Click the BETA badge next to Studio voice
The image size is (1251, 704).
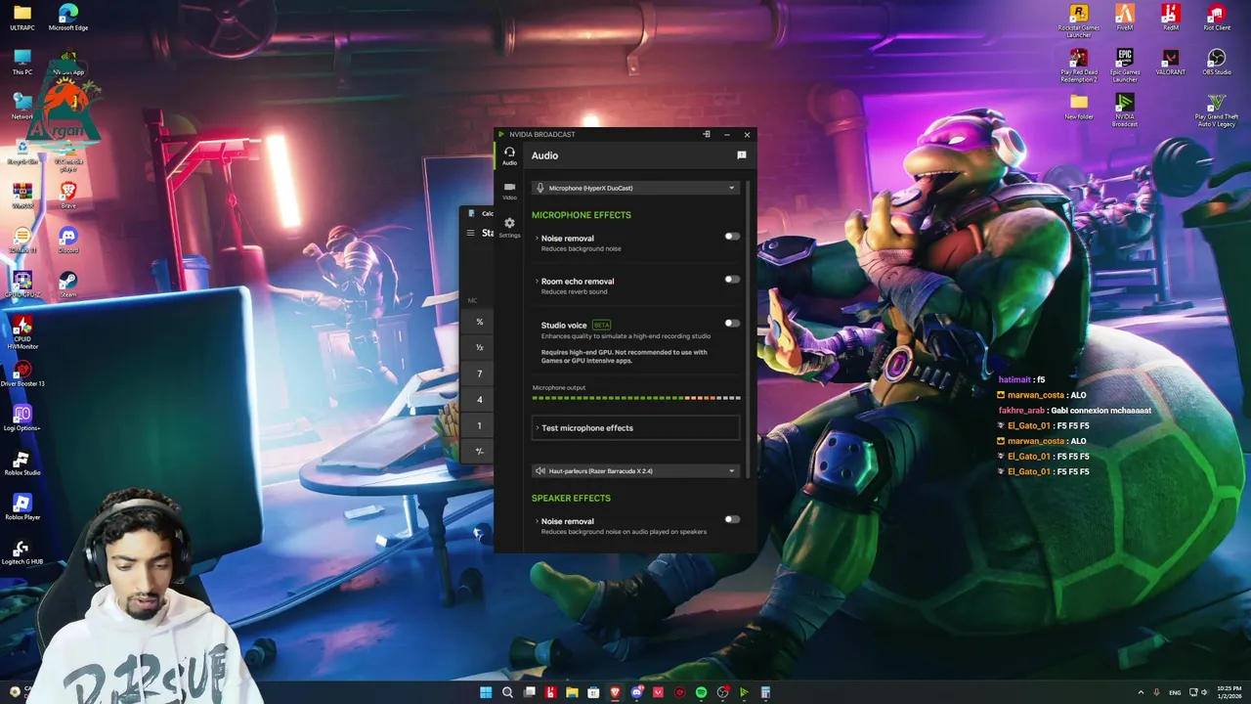pos(601,325)
